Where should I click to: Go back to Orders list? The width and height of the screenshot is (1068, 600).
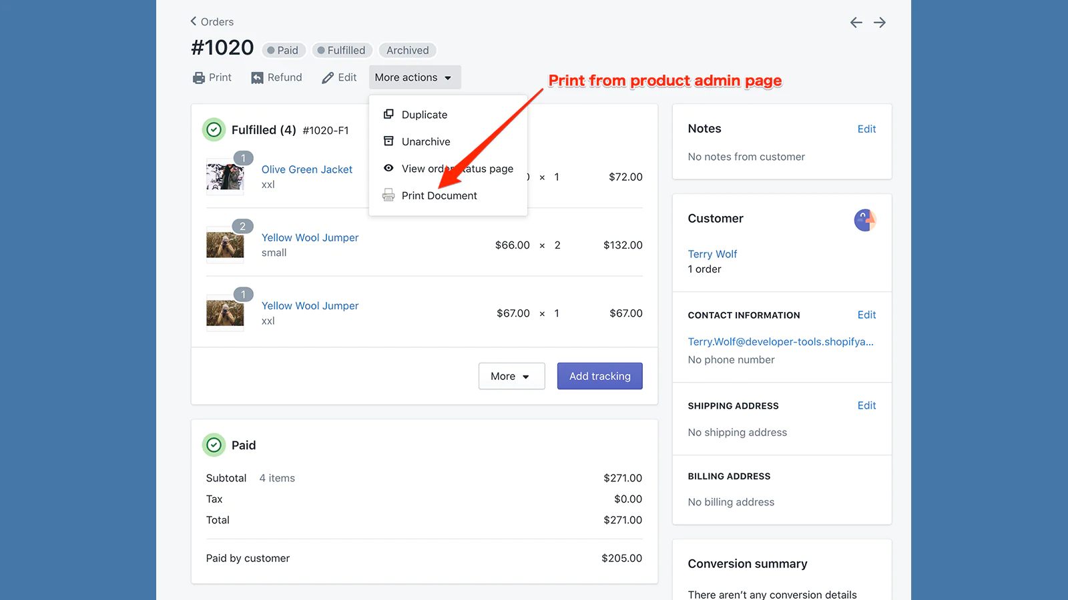(x=212, y=22)
